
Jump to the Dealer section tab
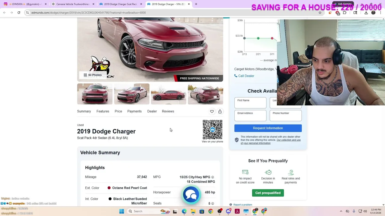tap(152, 111)
